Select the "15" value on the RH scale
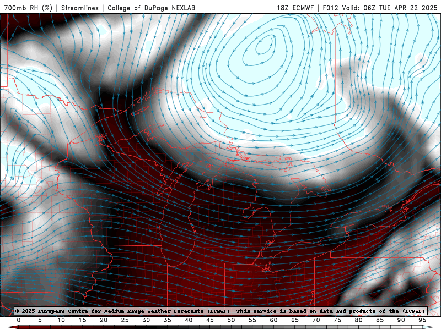Screen dimensions: 441x330 (x=82, y=320)
